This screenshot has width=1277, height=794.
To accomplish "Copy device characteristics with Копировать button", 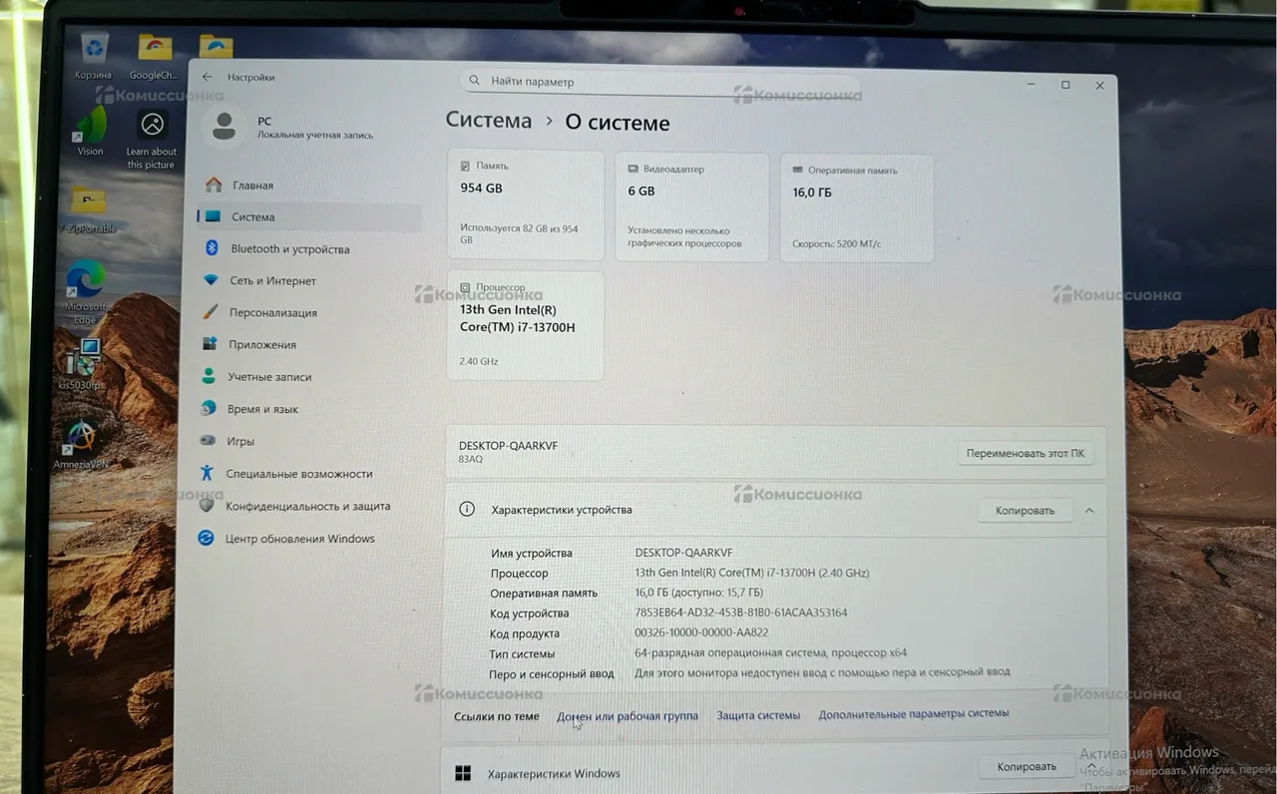I will pyautogui.click(x=1025, y=511).
